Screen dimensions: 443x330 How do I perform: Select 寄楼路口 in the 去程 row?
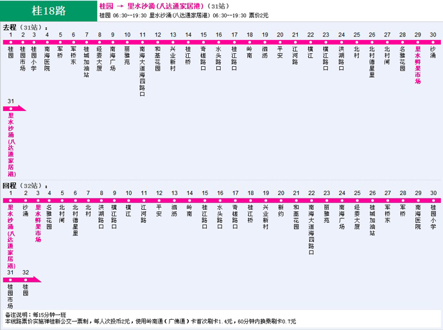pos(204,58)
